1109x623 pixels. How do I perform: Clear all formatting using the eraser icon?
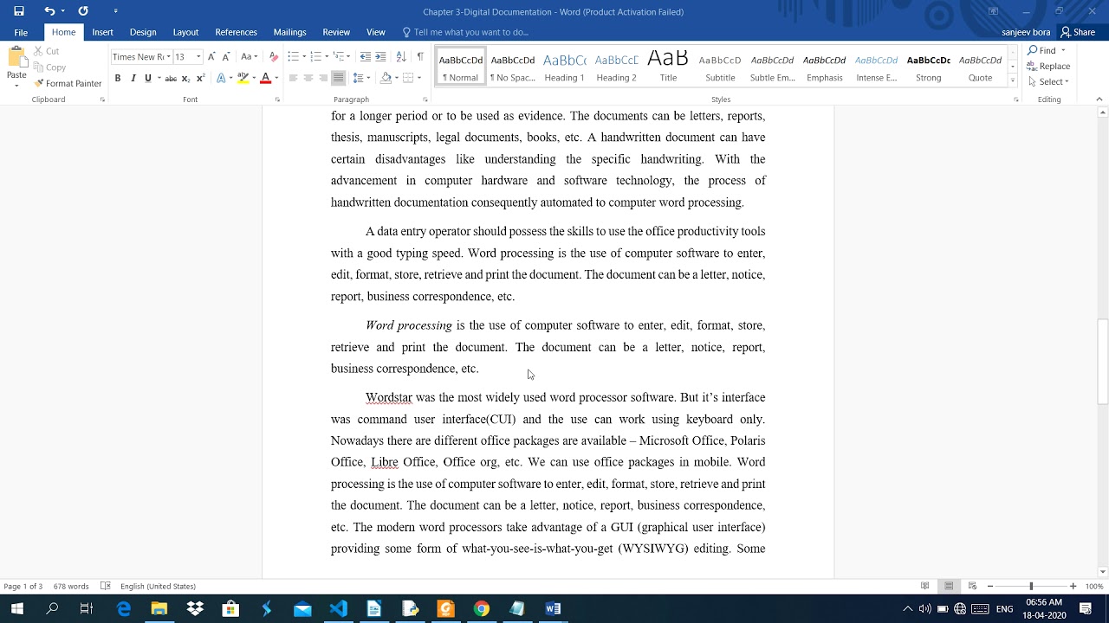coord(274,56)
